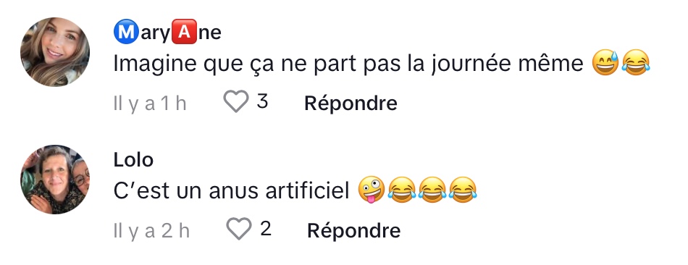This screenshot has height=265, width=688.
Task: Open Lolo's profile picture
Action: click(x=55, y=180)
